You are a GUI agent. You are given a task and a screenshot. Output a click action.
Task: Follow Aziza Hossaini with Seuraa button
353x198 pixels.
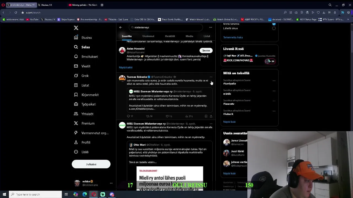[206, 50]
